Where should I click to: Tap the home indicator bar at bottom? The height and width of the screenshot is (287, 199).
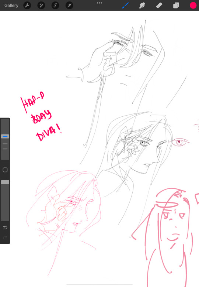(x=99, y=284)
